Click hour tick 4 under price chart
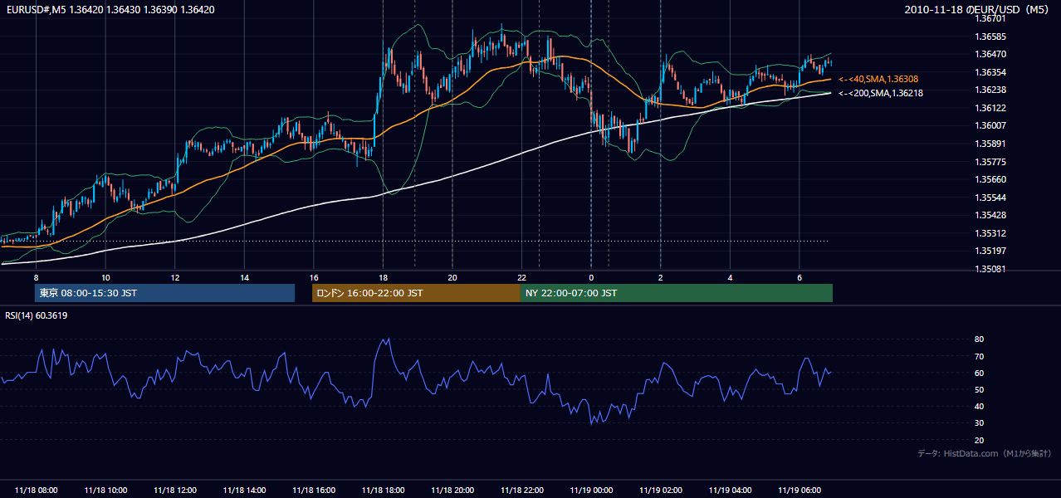The width and height of the screenshot is (1061, 498). [730, 277]
